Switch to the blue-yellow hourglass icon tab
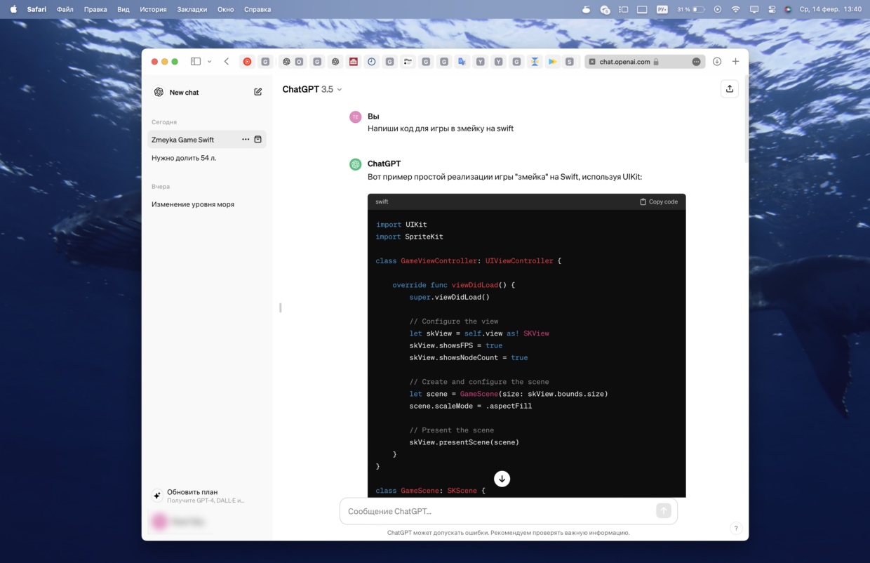The width and height of the screenshot is (870, 563). [x=535, y=62]
